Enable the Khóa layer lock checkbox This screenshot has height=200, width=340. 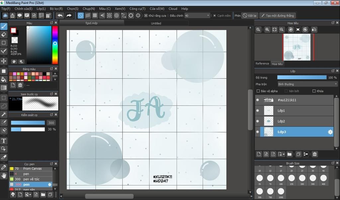click(x=314, y=91)
